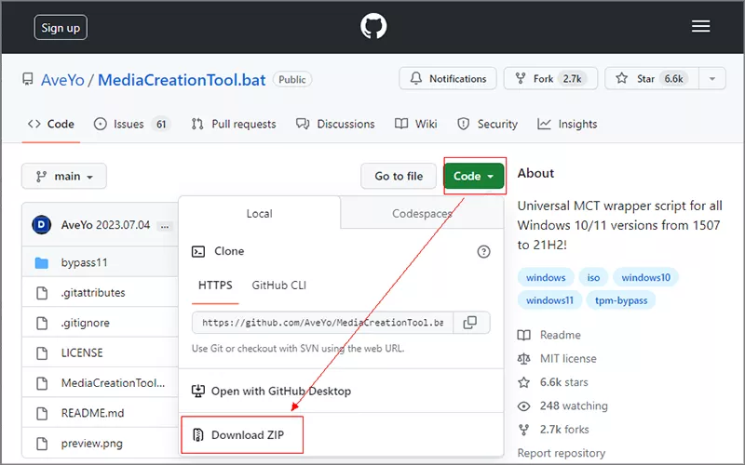Open the 248 watching link
The width and height of the screenshot is (745, 465).
click(563, 406)
